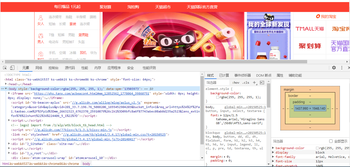Screen dimensions: 350x167
Task: Switch to the 控制台 tab
Action: (53, 68)
